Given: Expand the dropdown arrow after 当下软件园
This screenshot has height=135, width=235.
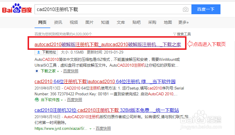Looking at the screenshot, I should point(62,100).
